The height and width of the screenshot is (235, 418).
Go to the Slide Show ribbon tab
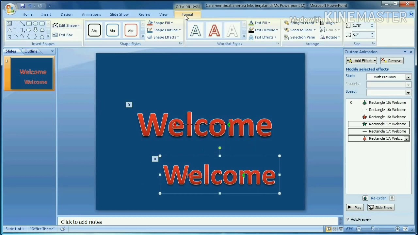click(119, 14)
